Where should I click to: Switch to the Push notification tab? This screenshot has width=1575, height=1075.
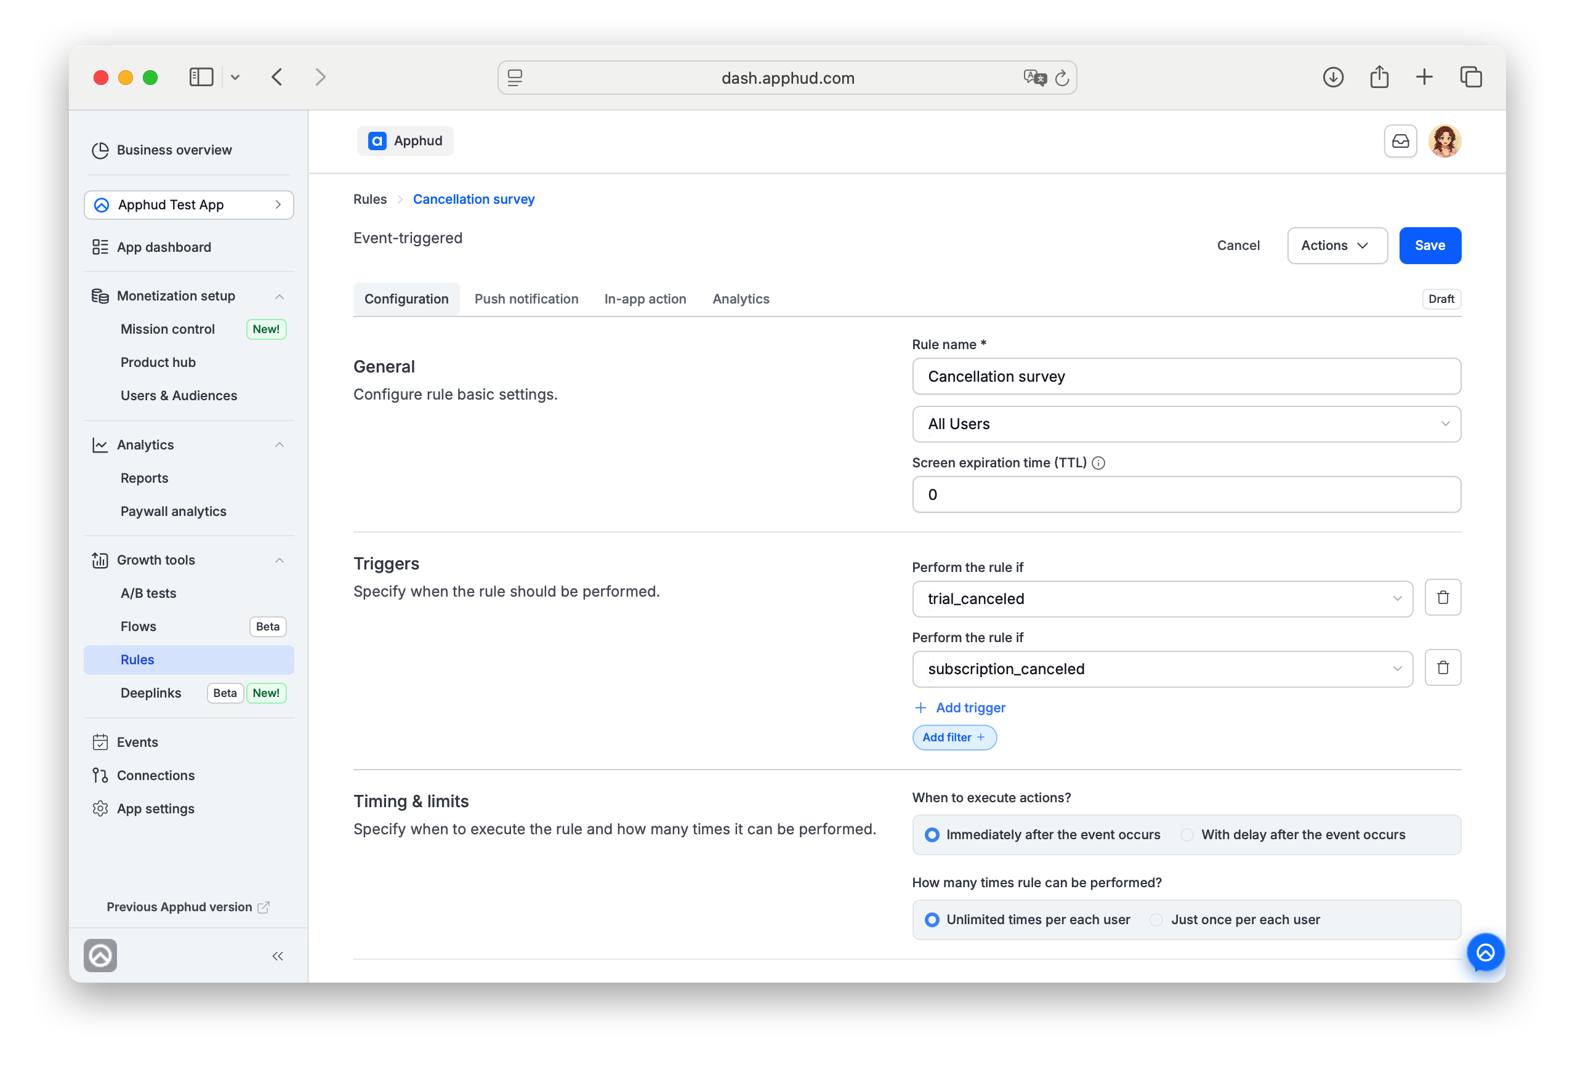[x=526, y=299]
